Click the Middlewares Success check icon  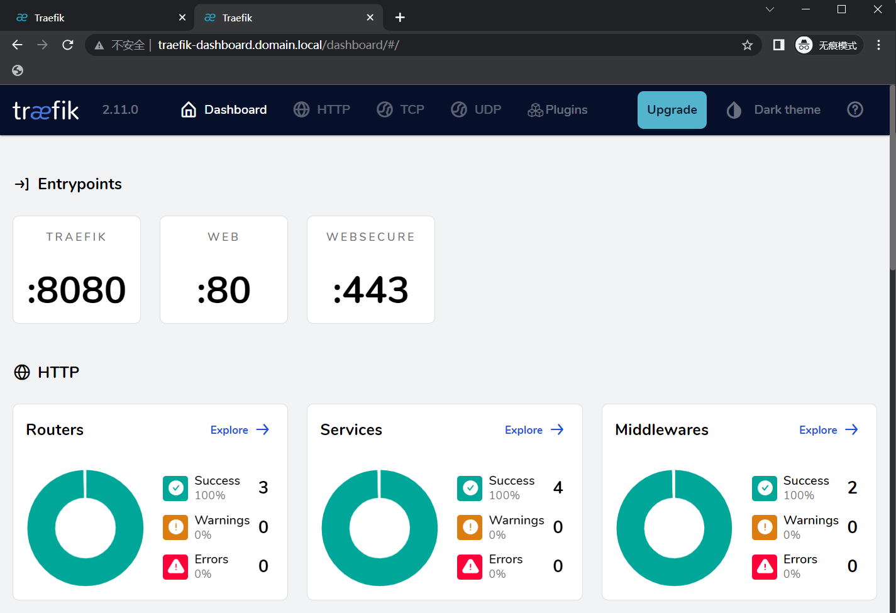click(x=765, y=488)
